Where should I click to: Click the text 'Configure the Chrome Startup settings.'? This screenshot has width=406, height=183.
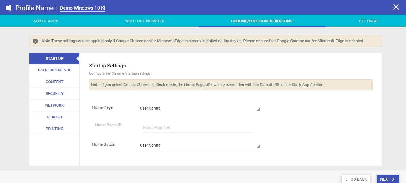[x=120, y=73]
